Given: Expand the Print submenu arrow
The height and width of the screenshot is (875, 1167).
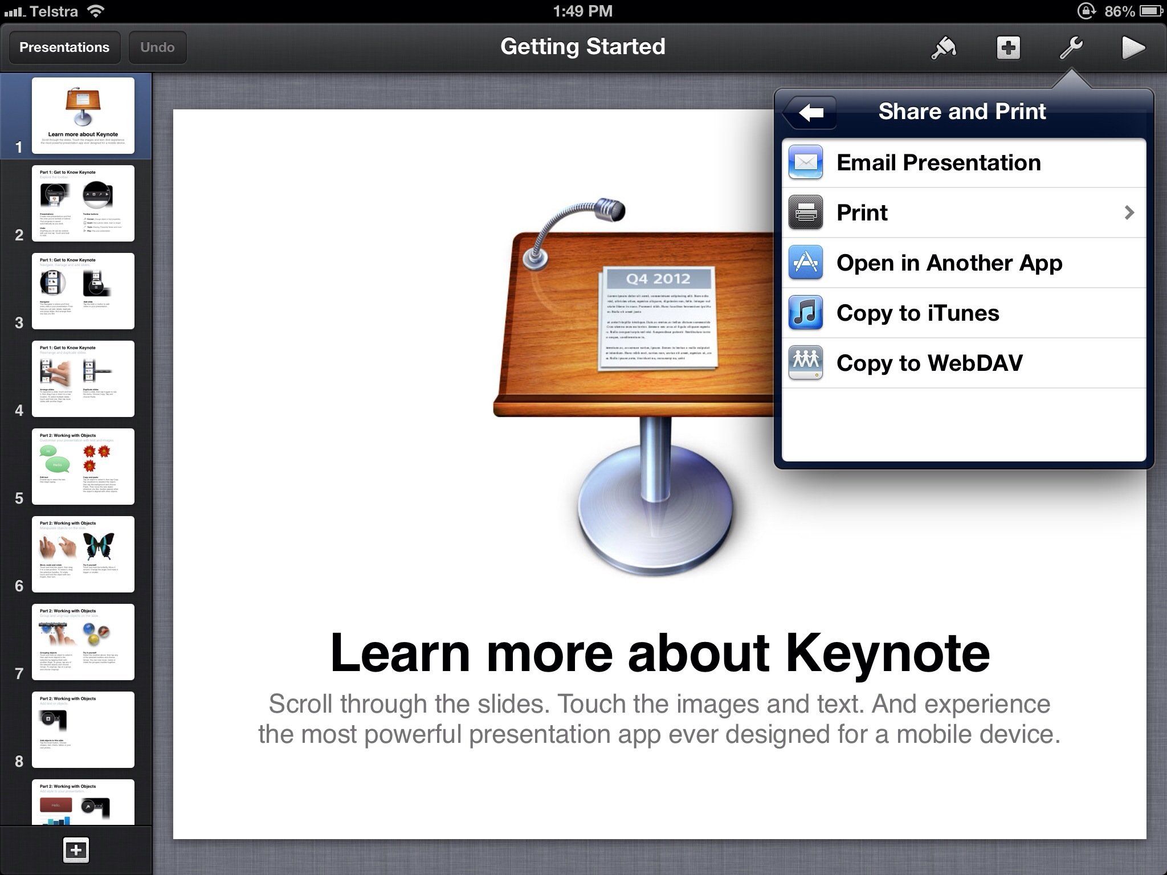Looking at the screenshot, I should pos(1132,212).
